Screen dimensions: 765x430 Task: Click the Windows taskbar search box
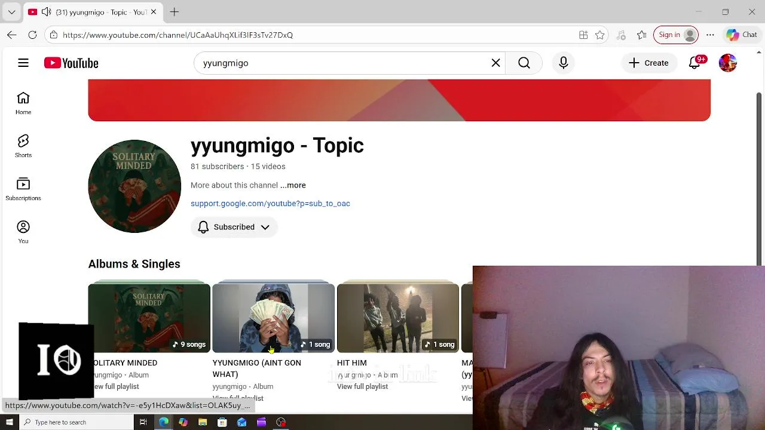[x=76, y=422]
